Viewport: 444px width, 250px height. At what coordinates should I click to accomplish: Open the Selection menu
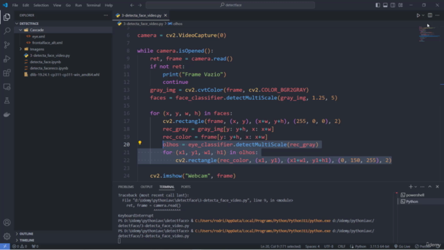(41, 5)
